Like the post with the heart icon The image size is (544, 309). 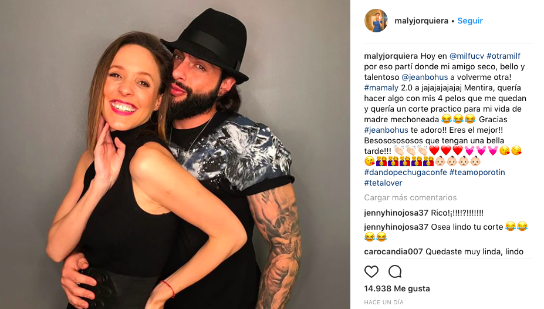pyautogui.click(x=371, y=271)
